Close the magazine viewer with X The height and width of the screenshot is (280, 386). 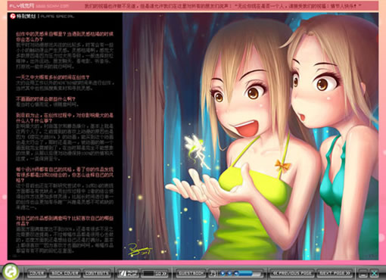374,273
